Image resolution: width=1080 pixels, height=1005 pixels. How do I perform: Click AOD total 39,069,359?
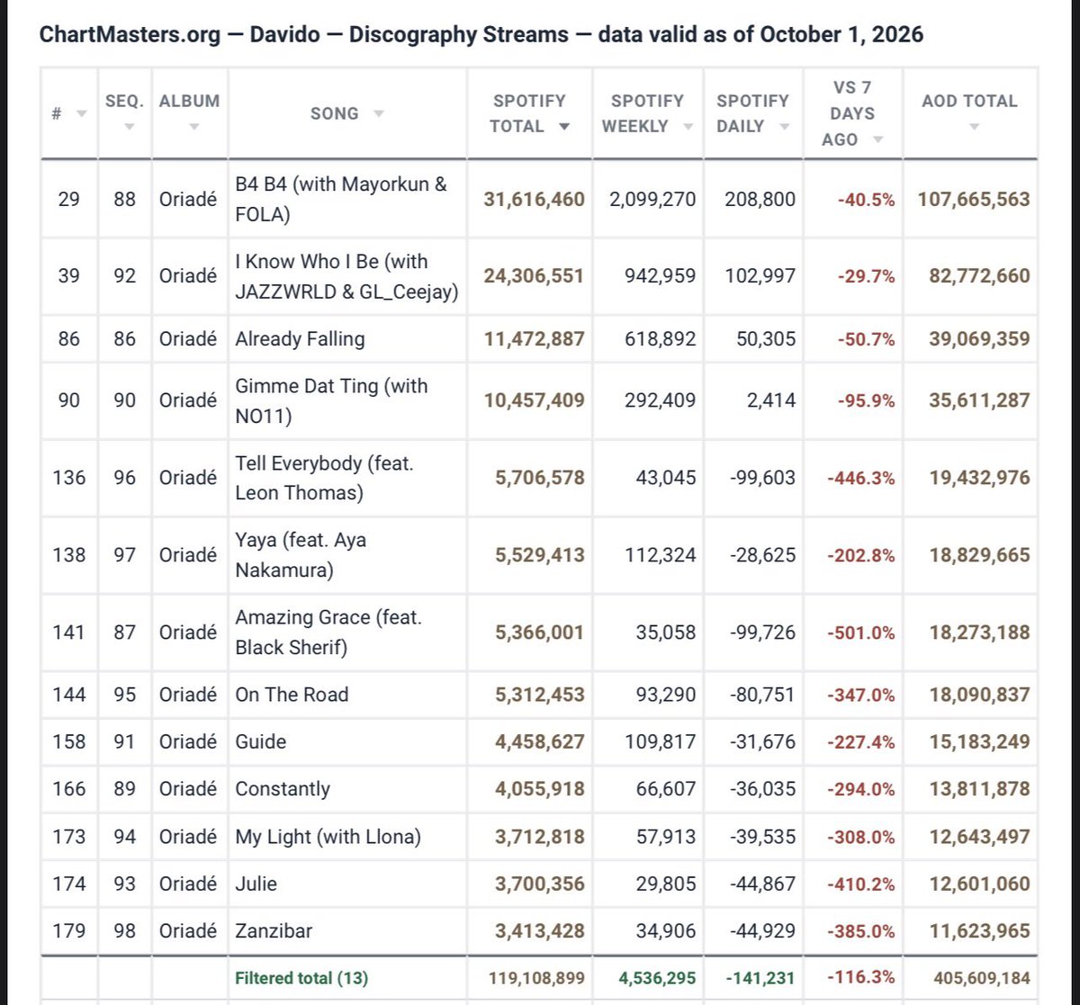979,339
